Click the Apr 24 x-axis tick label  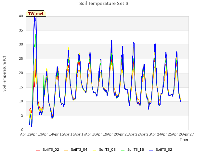tap(156, 134)
